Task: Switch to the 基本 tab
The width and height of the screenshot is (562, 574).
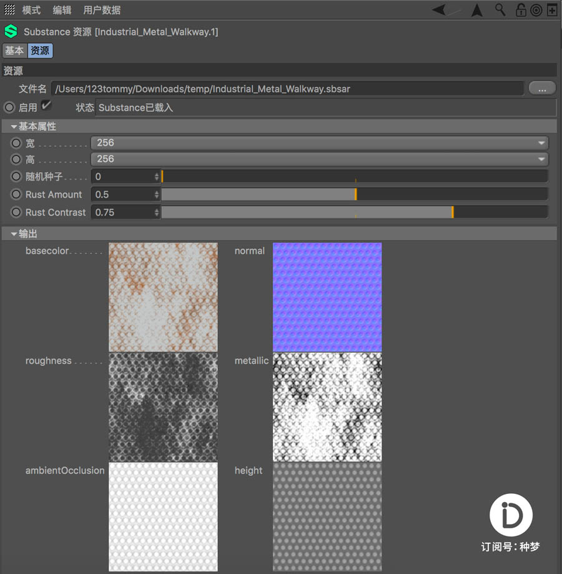Action: coord(15,51)
